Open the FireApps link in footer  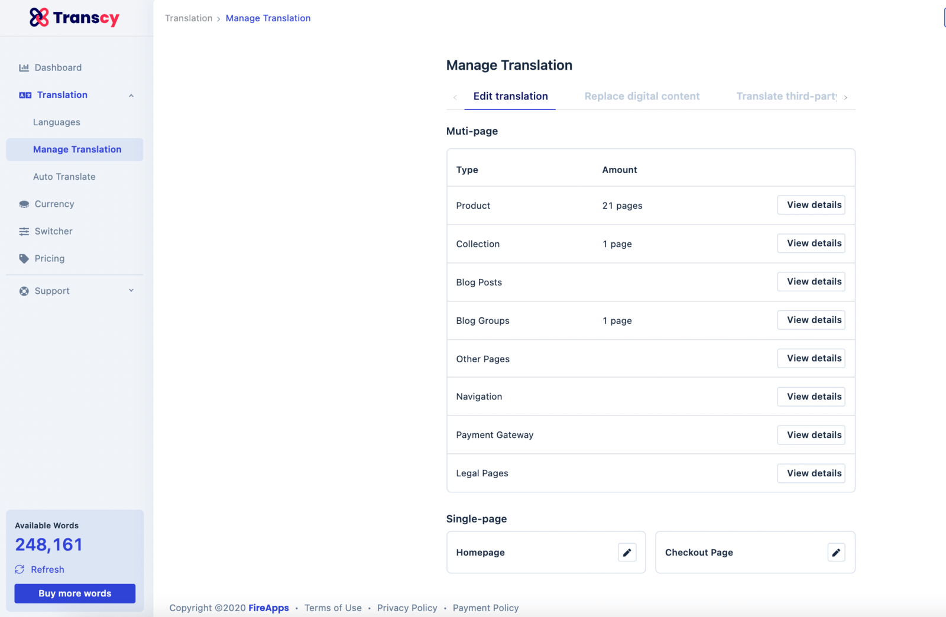pyautogui.click(x=268, y=608)
